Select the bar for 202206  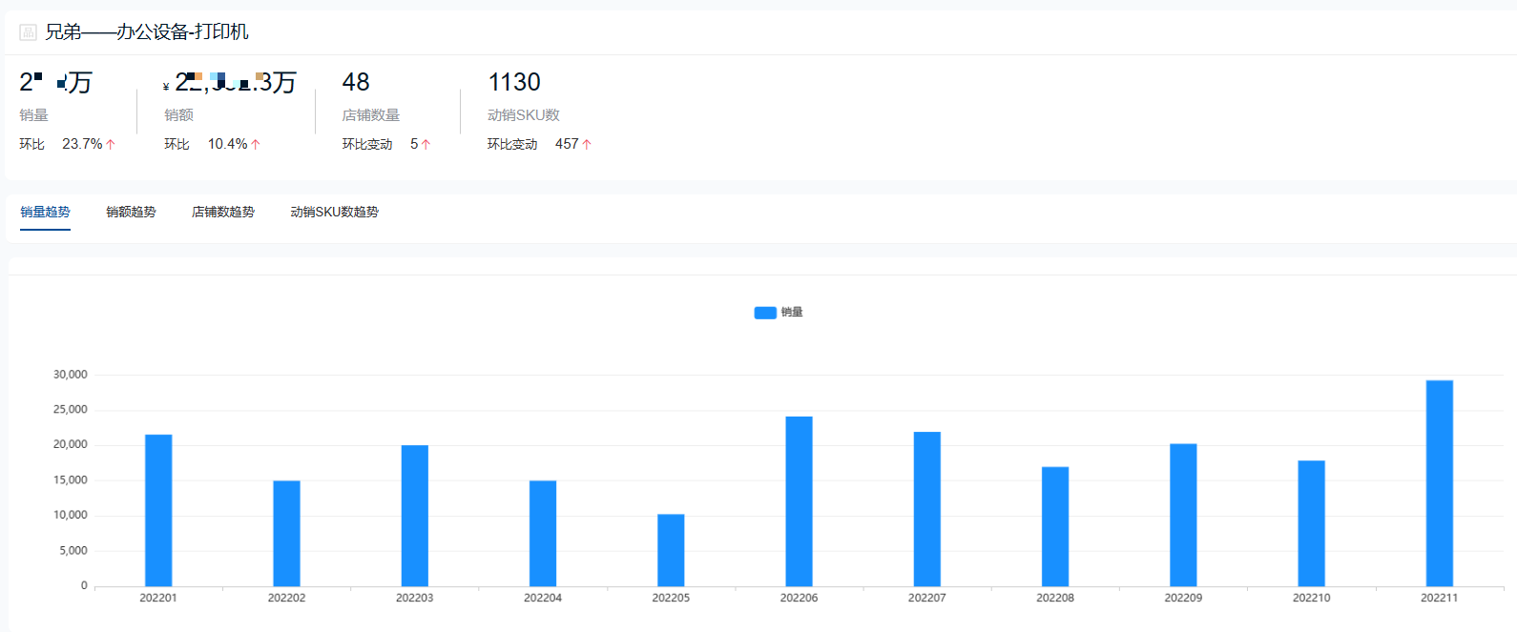coord(799,500)
